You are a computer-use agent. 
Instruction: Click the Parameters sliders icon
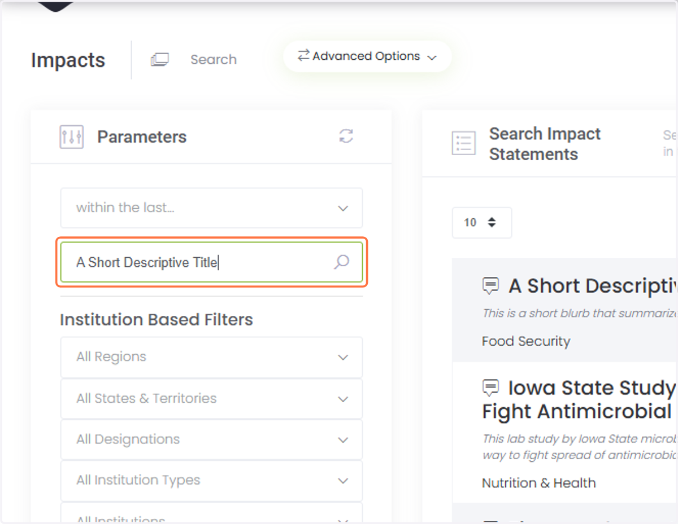click(x=72, y=137)
